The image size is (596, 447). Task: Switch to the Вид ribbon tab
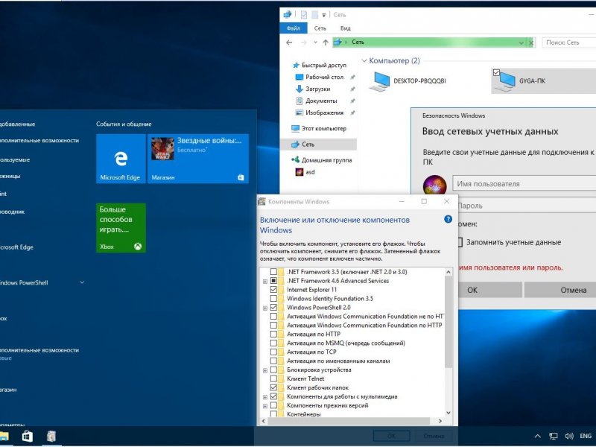(x=345, y=28)
